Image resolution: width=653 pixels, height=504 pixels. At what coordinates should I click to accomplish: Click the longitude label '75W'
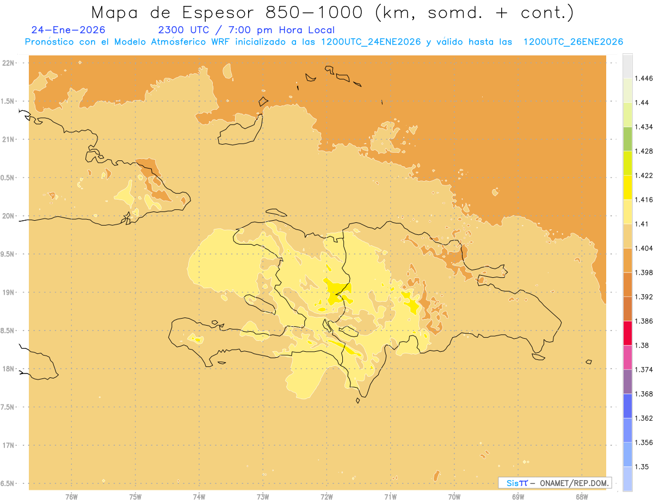(135, 496)
